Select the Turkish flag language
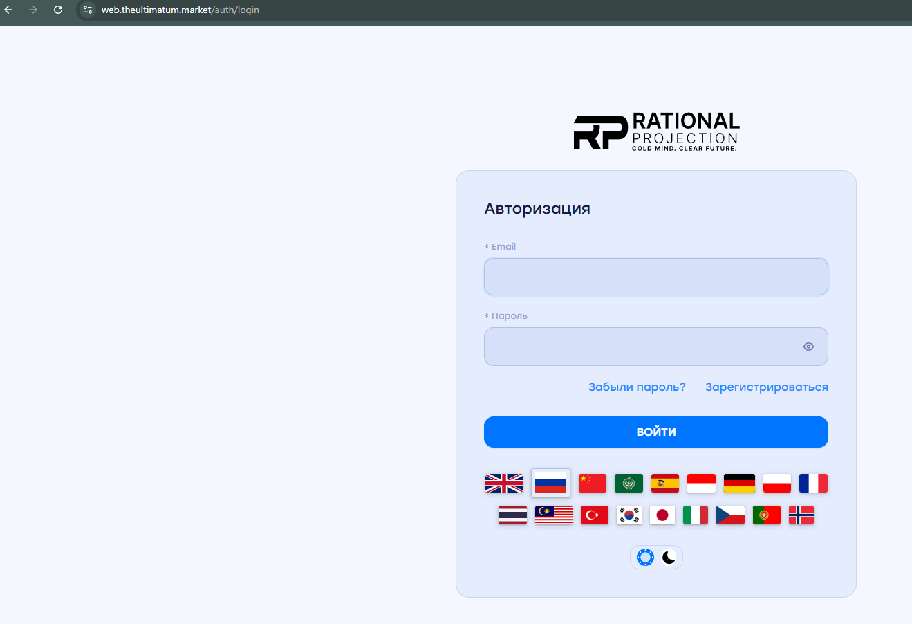 [595, 515]
